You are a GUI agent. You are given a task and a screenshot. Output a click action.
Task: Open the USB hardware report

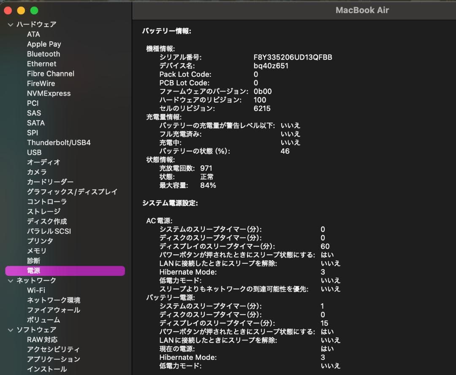click(34, 152)
